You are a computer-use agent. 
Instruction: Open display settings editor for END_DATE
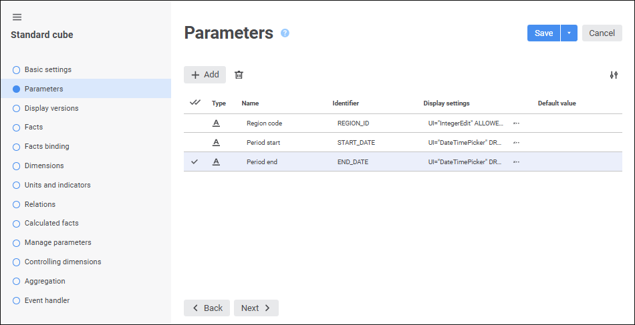click(516, 162)
